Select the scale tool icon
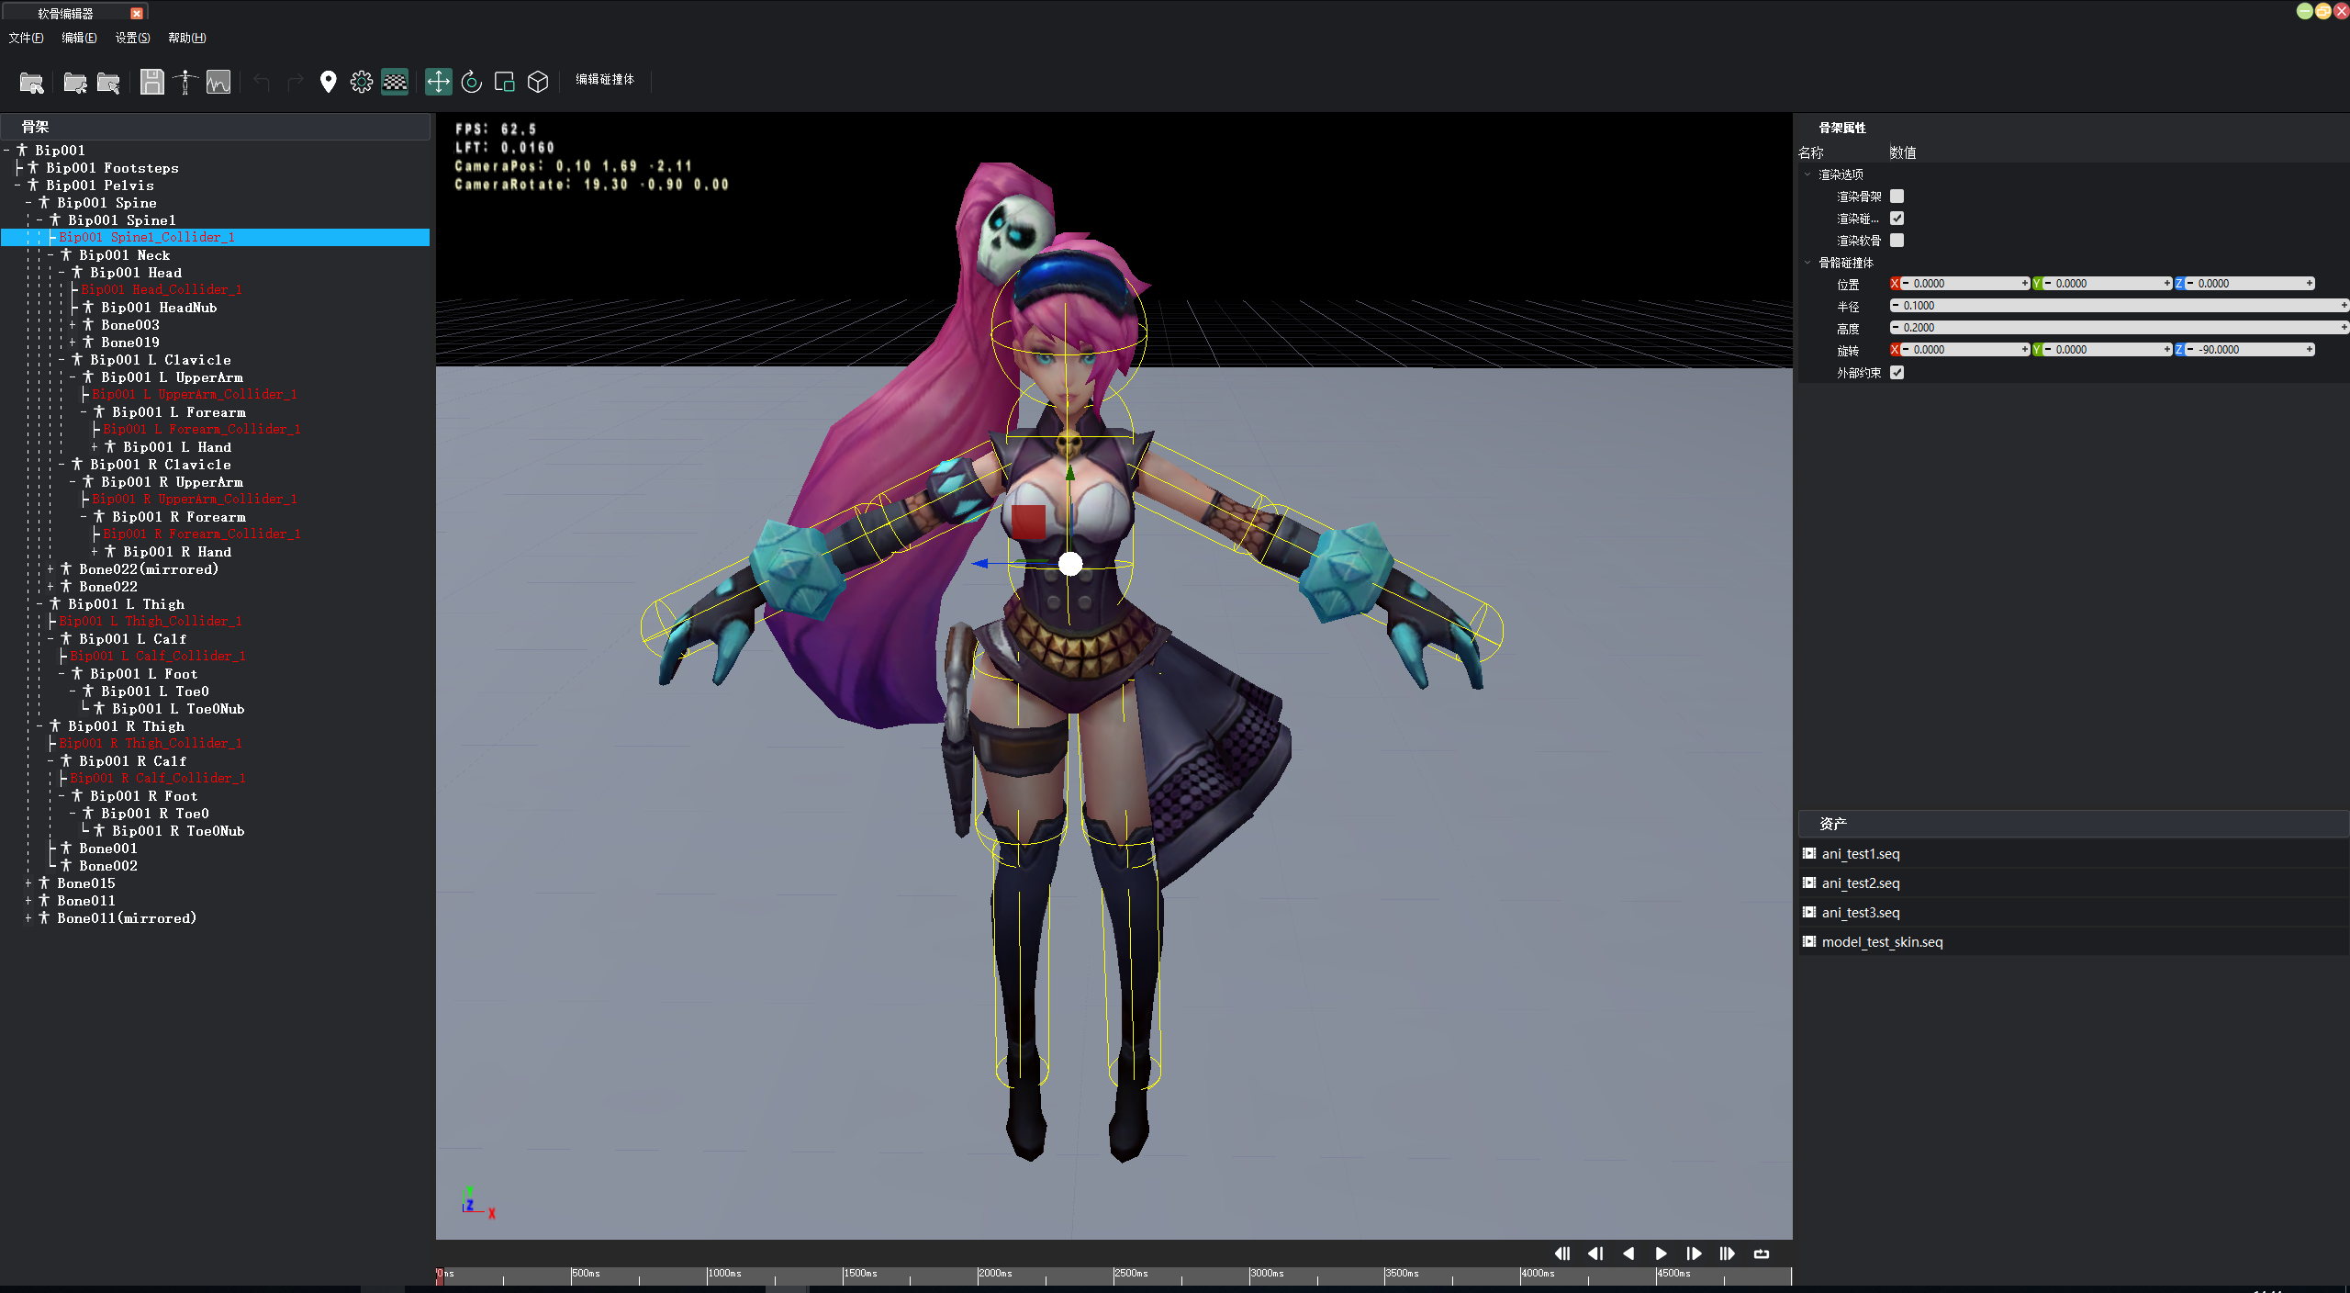 [505, 82]
